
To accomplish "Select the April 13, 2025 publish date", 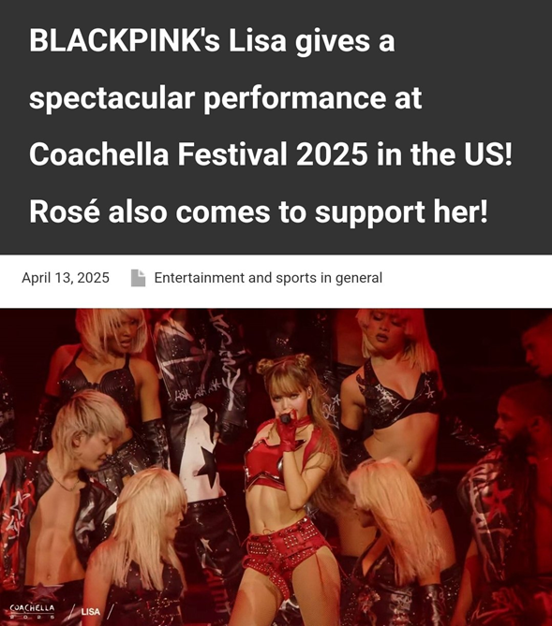I will tap(66, 278).
